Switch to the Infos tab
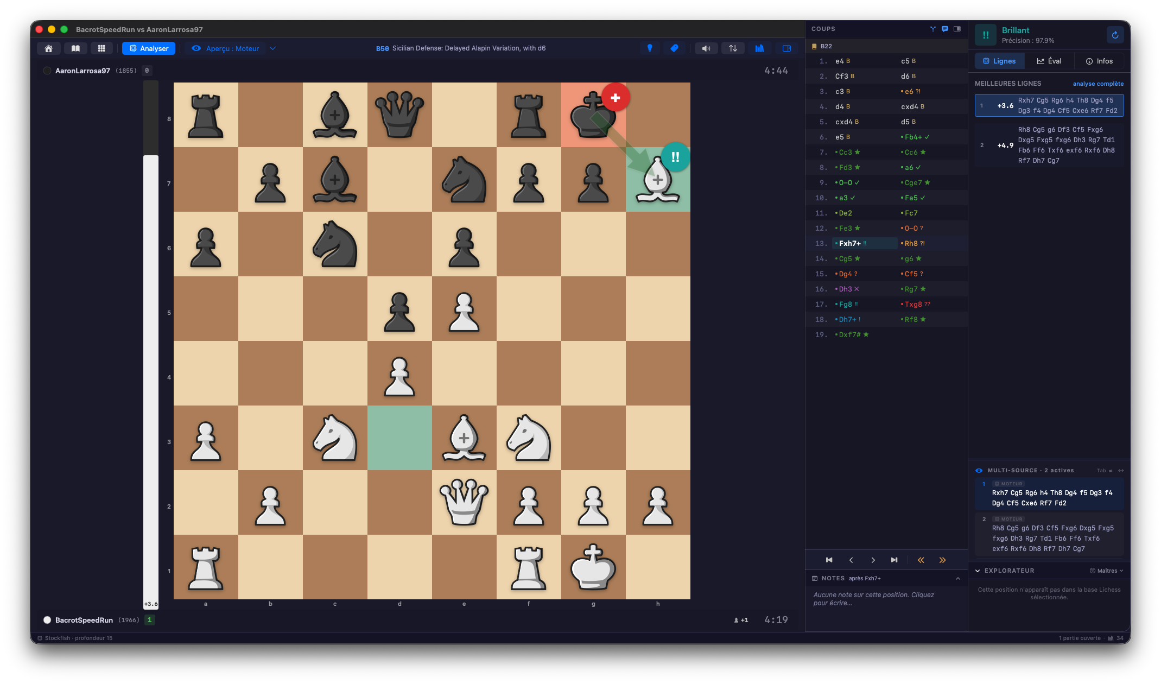Screen dimensions: 1161x684 (x=1099, y=61)
